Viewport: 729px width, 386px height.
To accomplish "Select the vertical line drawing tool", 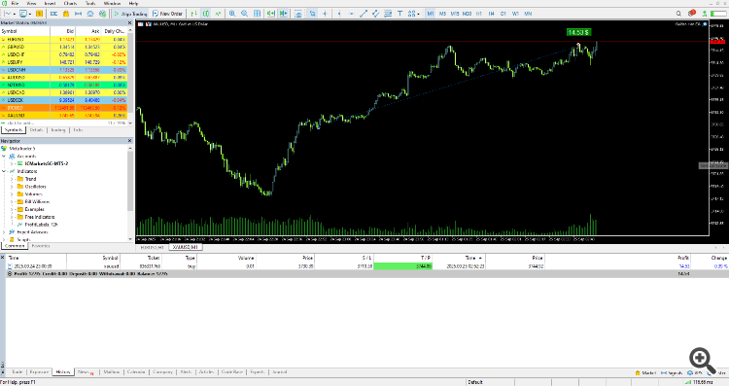I will [339, 14].
